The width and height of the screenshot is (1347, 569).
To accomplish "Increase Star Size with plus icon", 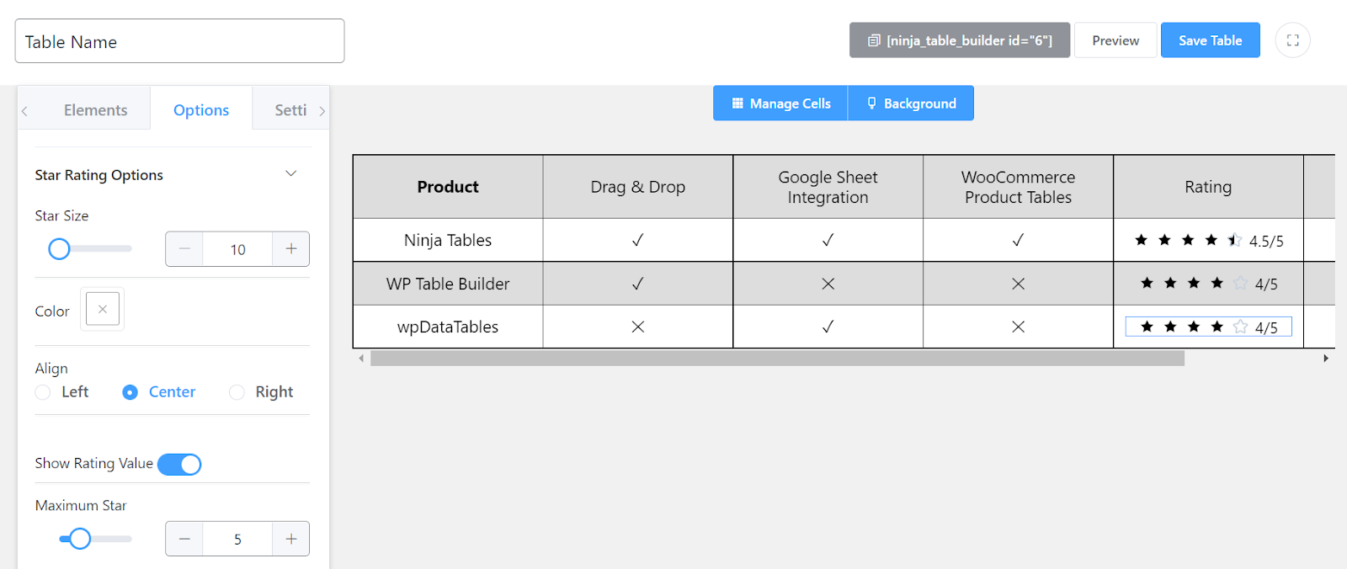I will click(291, 249).
